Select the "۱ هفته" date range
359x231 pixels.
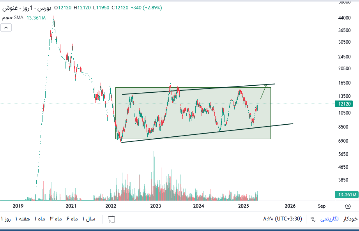[23, 219]
